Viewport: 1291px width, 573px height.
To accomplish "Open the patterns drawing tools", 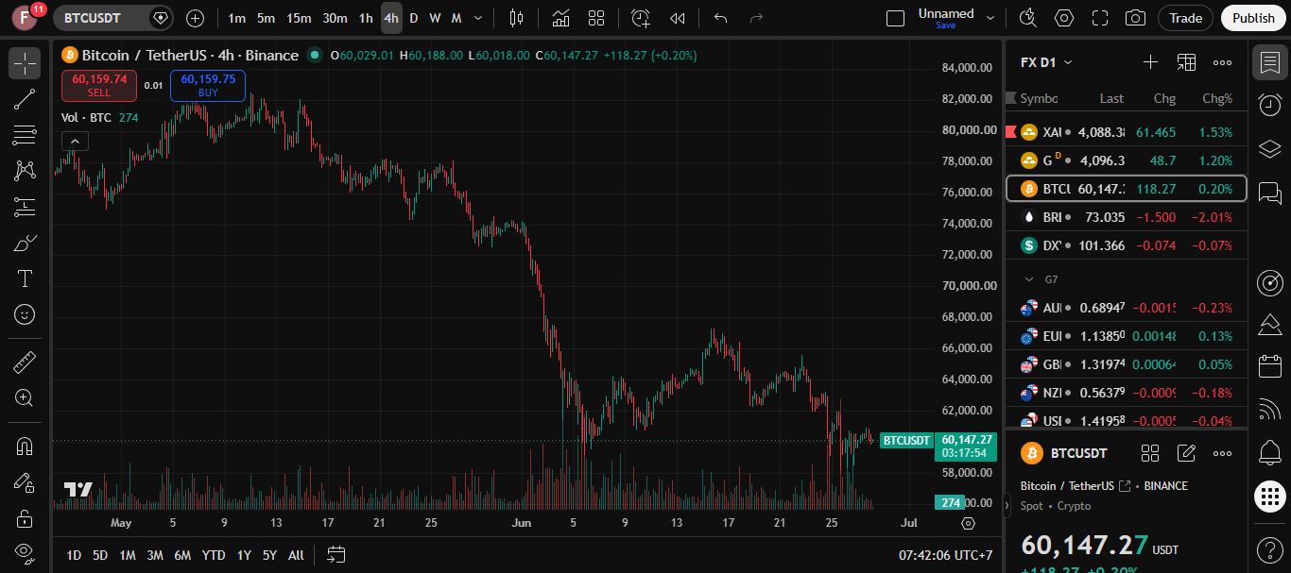I will tap(25, 171).
